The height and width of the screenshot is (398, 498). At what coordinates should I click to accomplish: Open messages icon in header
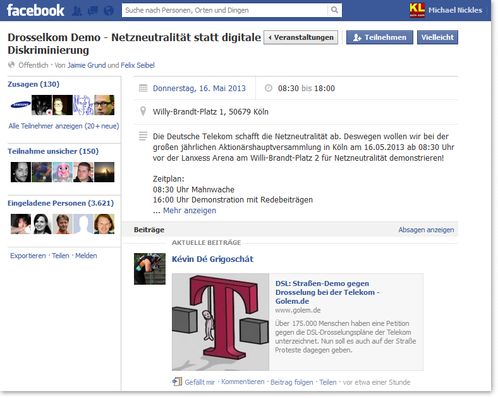[93, 11]
